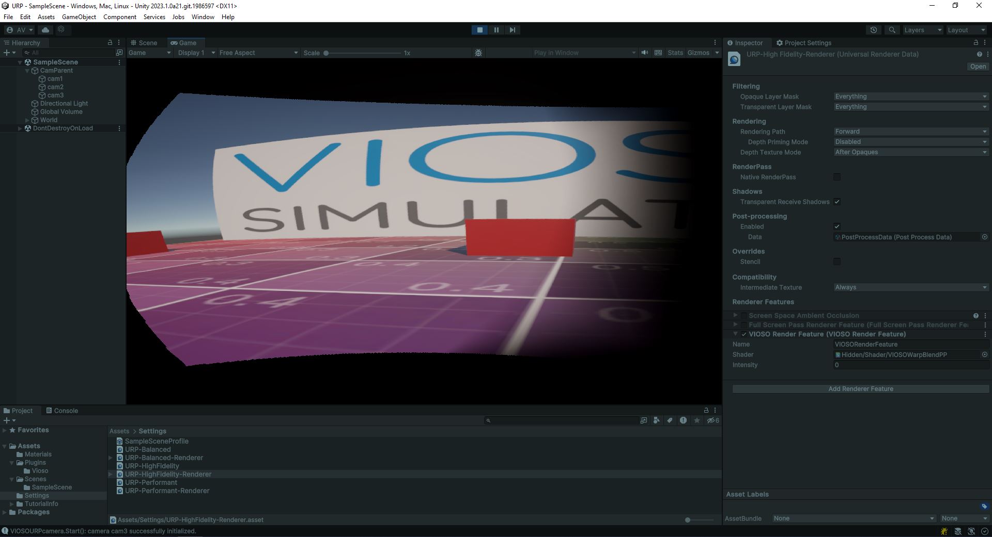The width and height of the screenshot is (992, 537).
Task: Click the Project window search field
Action: 562,420
